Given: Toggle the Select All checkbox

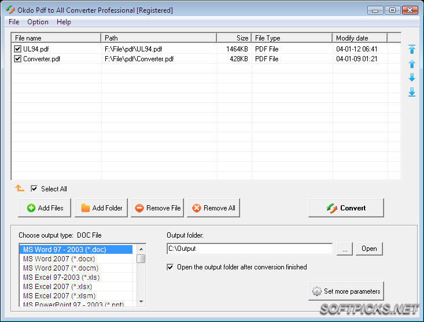Looking at the screenshot, I should [x=34, y=188].
